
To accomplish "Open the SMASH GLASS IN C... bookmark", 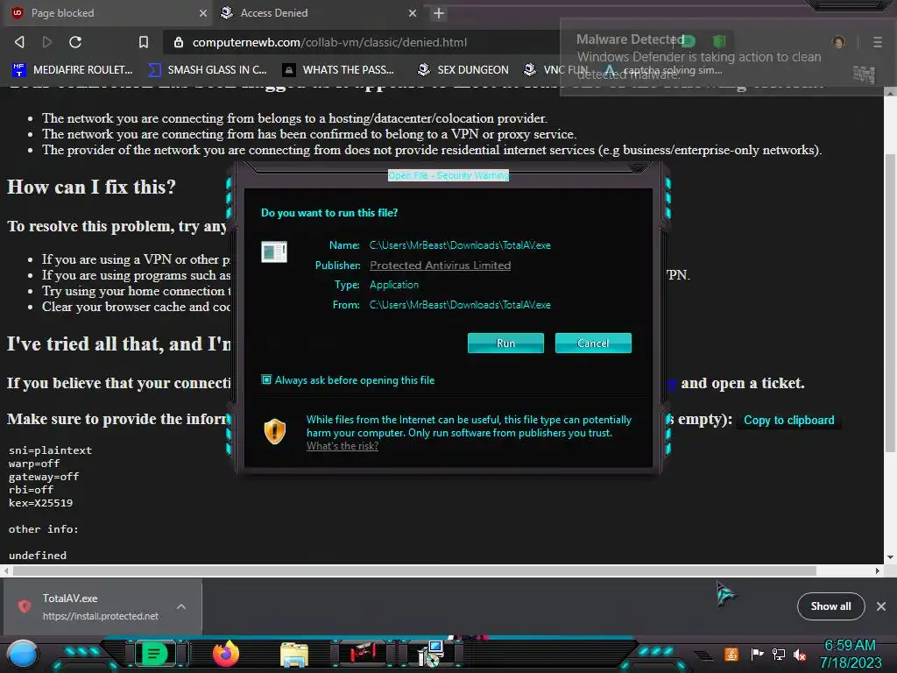I will (x=208, y=70).
